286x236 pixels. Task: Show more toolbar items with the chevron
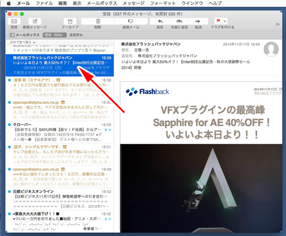(x=277, y=24)
